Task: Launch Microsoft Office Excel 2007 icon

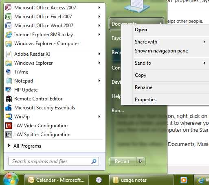Action: tap(9, 17)
